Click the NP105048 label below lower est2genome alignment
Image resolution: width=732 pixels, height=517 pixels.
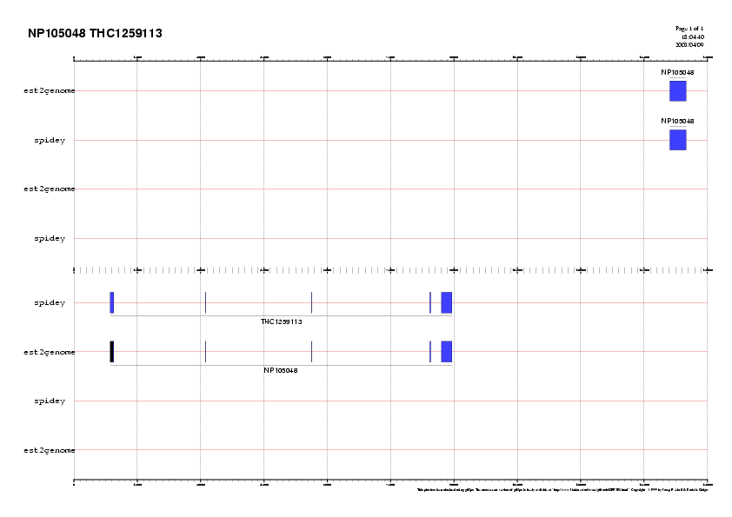(281, 370)
